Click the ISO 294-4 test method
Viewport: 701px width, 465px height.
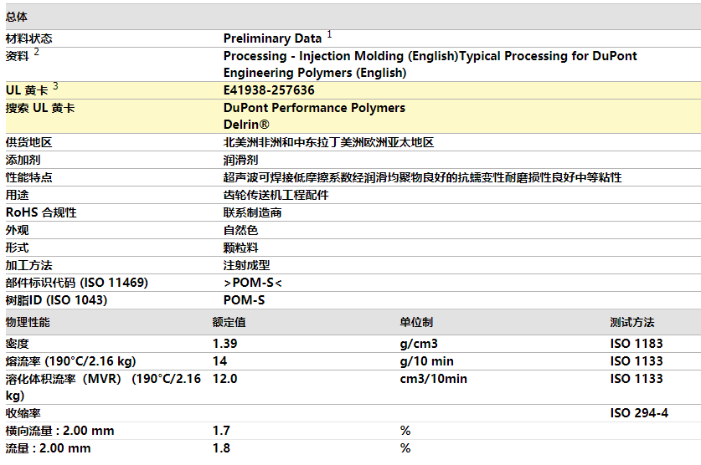pos(638,413)
